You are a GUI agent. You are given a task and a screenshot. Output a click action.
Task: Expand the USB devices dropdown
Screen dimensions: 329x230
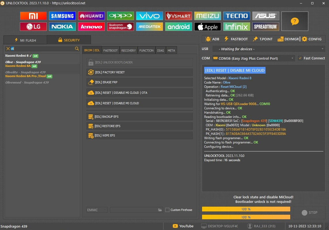[x=269, y=49]
